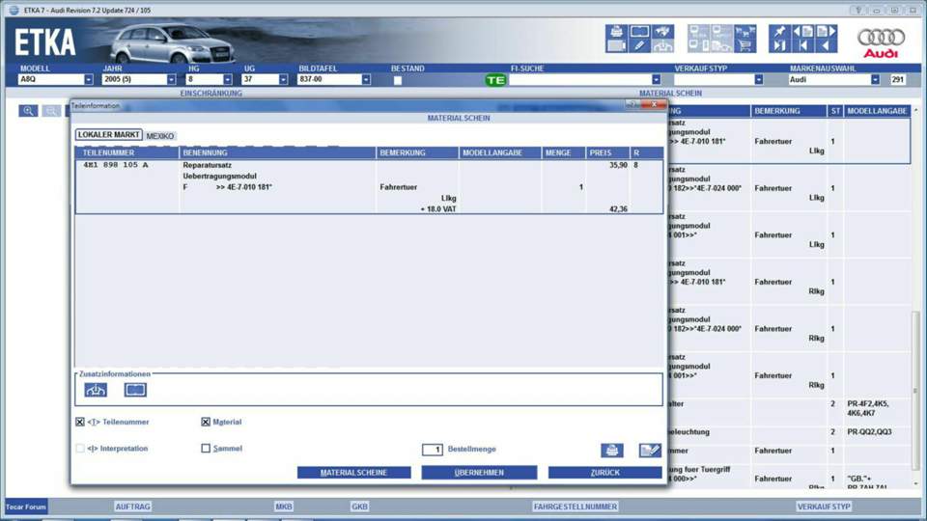Click the greyed monitor toolbar icon in first group
Image resolution: width=927 pixels, height=521 pixels.
click(x=616, y=45)
